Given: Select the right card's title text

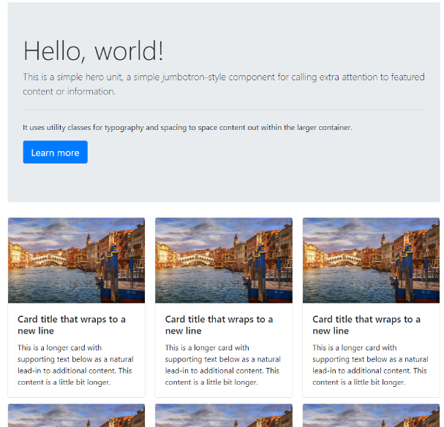Looking at the screenshot, I should tap(366, 325).
